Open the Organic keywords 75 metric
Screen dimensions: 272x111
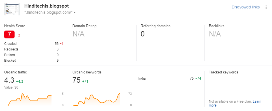(76, 80)
